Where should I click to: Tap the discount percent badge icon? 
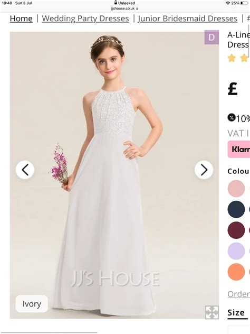click(232, 117)
